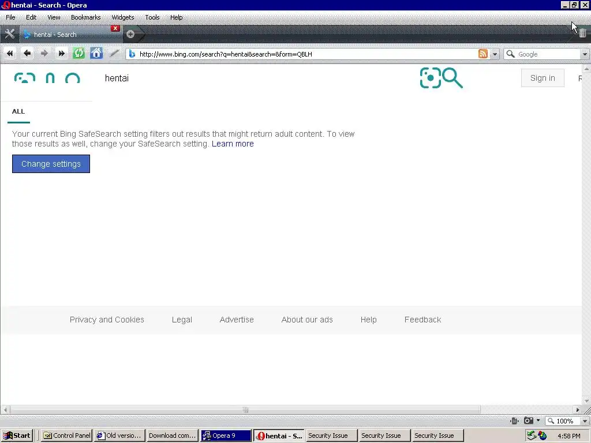Viewport: 591px width, 443px height.
Task: Toggle the fit-to-width status bar icon
Action: pyautogui.click(x=514, y=421)
